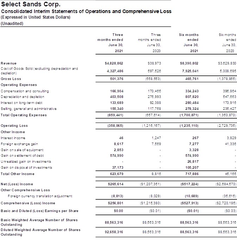
Task: Click depreciation value 403,508
Action: click(x=117, y=97)
